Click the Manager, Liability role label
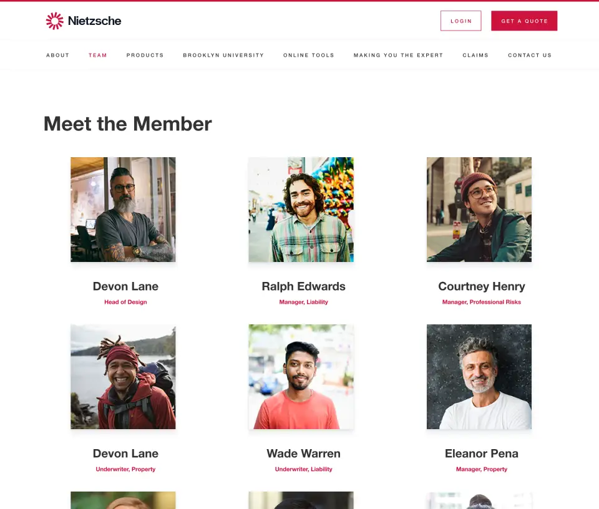Screen dimensions: 599x509 point(303,302)
